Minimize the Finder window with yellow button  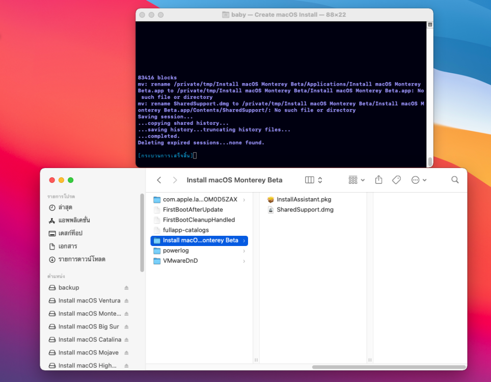coord(61,180)
